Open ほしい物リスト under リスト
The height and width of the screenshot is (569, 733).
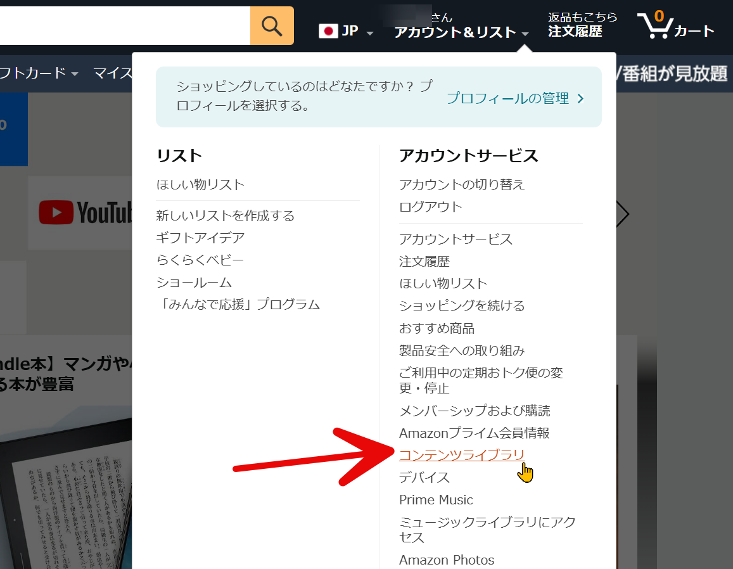point(200,184)
